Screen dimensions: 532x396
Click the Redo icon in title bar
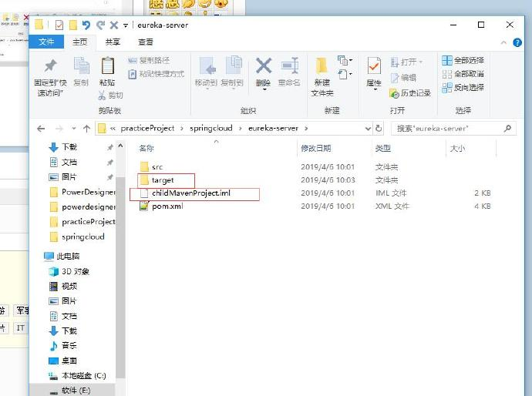click(x=100, y=25)
